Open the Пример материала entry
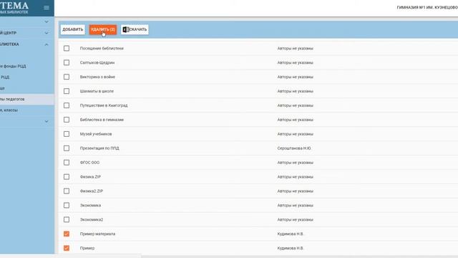This screenshot has height=258, width=458. pos(97,234)
